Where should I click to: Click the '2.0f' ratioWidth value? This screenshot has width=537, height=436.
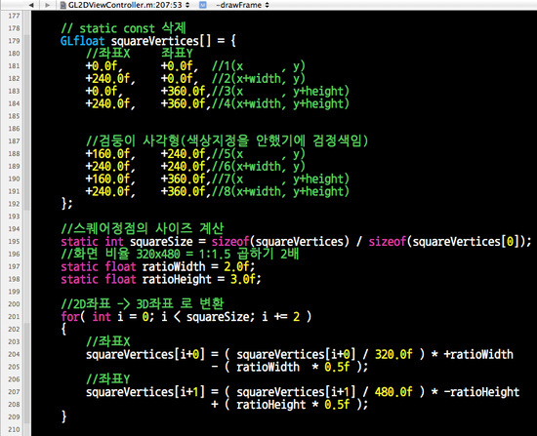pos(236,266)
